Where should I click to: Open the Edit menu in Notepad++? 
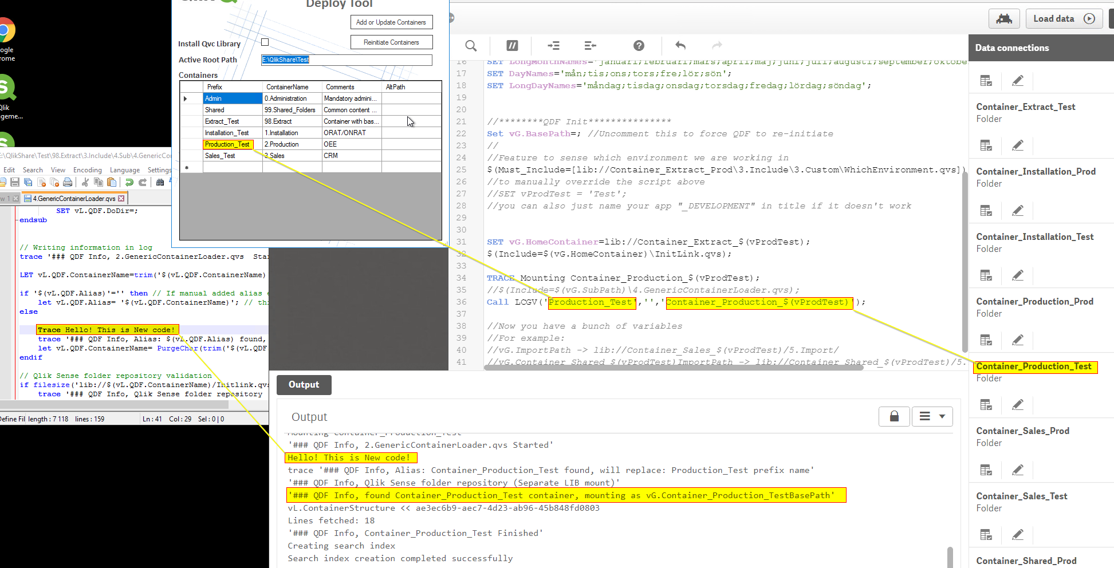[x=9, y=170]
